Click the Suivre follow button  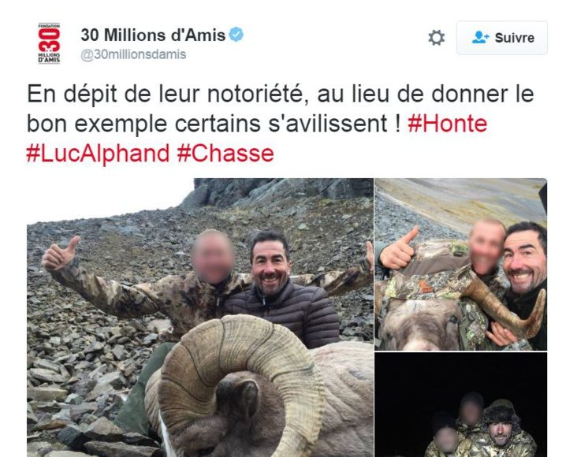tap(502, 38)
